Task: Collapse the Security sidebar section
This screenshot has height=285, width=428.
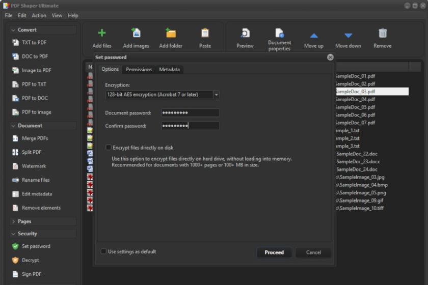Action: tap(13, 234)
